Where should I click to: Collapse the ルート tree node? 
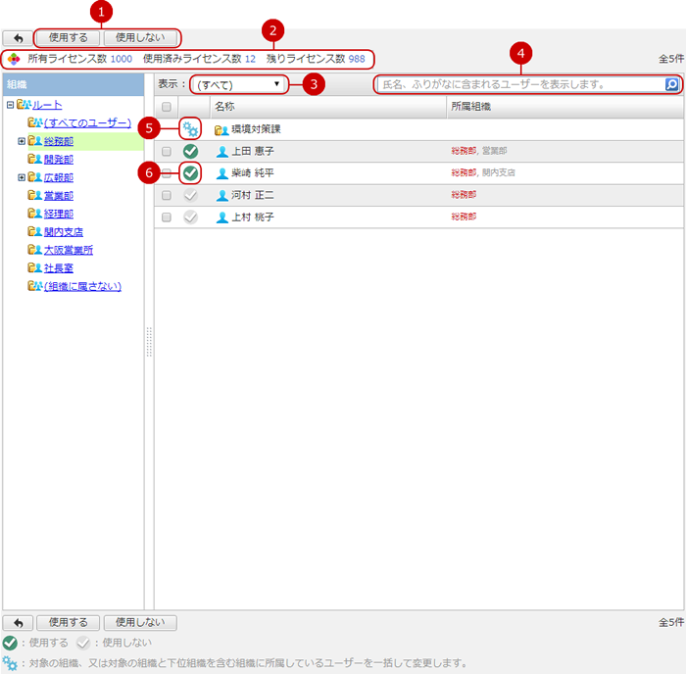coord(10,105)
